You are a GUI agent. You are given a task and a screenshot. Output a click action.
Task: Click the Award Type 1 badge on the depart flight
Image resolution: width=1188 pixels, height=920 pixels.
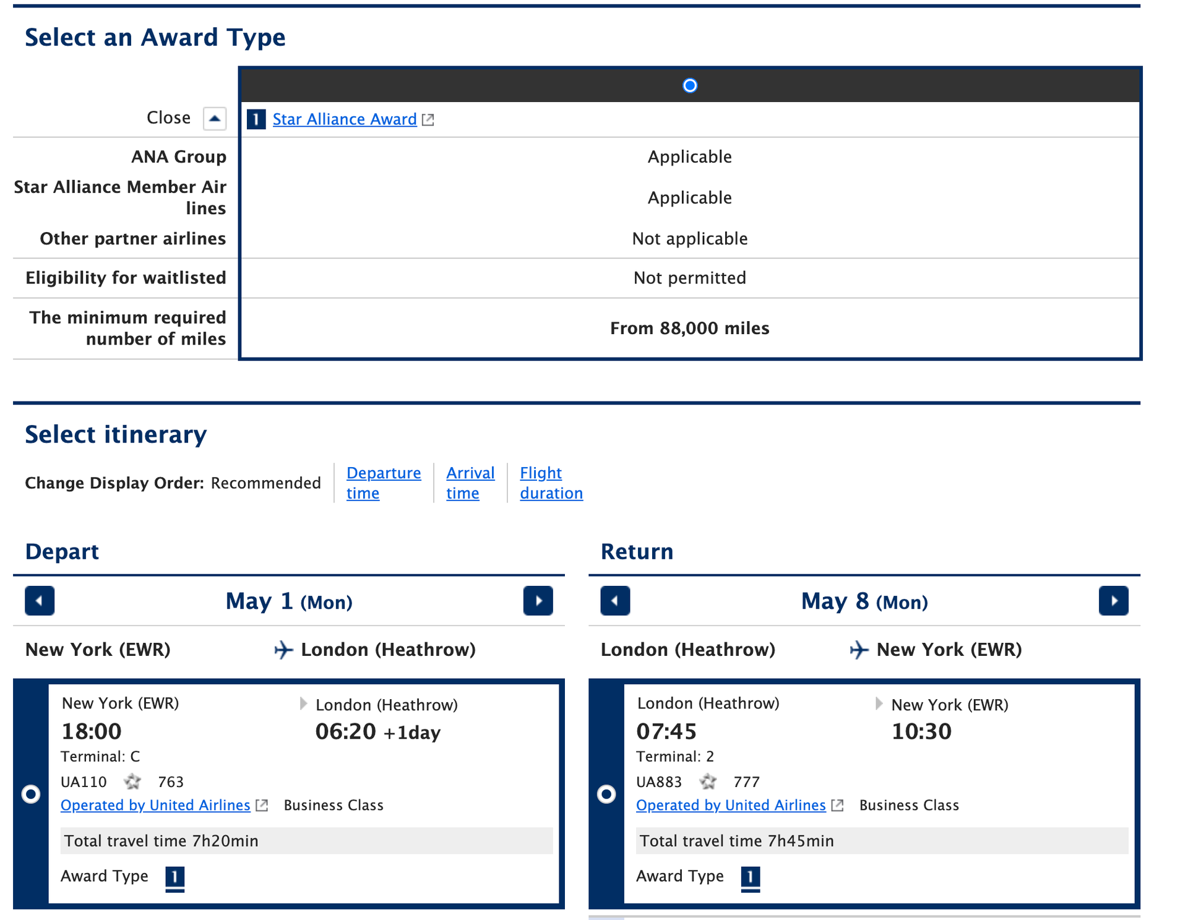[x=174, y=877]
